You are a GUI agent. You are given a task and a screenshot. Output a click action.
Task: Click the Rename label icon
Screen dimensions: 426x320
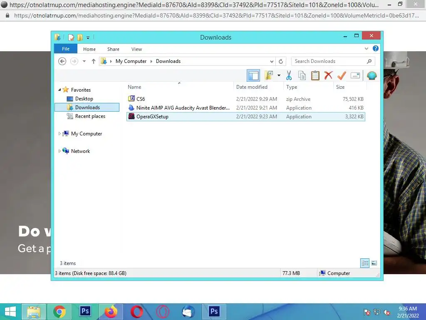click(355, 75)
